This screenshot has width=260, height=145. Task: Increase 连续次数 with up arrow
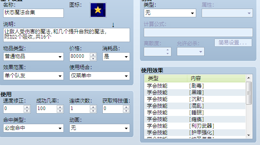(93, 107)
